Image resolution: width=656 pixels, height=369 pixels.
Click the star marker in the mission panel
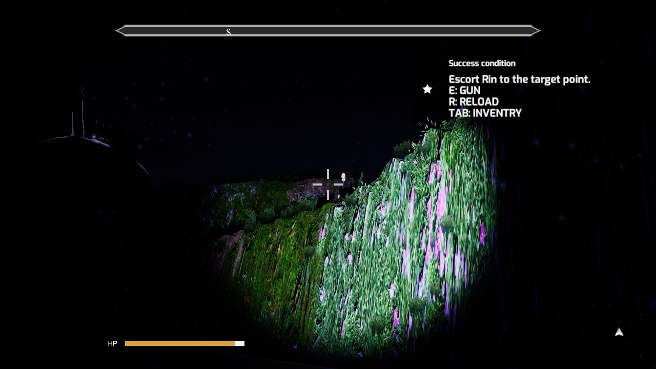427,89
